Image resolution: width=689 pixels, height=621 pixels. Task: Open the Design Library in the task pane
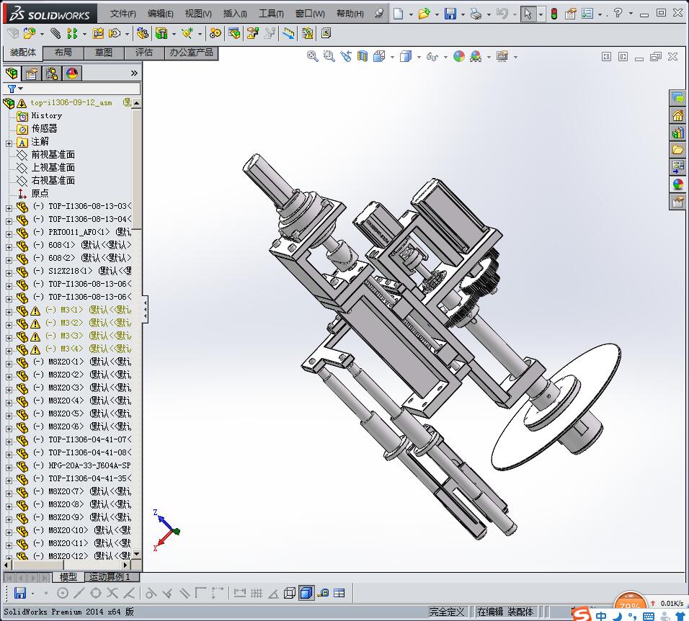[x=677, y=133]
